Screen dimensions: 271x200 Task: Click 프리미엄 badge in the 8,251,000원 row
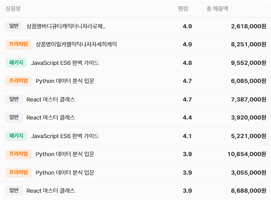(19, 44)
